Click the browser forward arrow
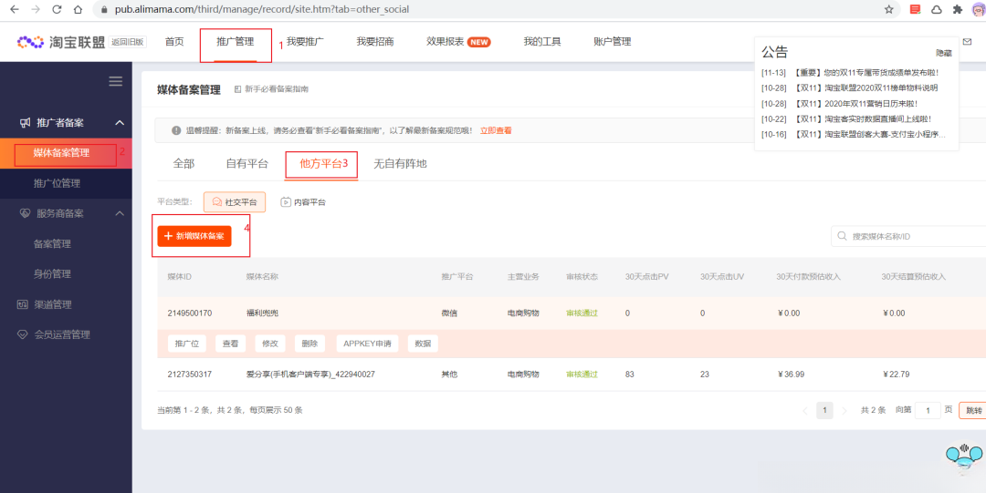The height and width of the screenshot is (493, 986). [36, 9]
